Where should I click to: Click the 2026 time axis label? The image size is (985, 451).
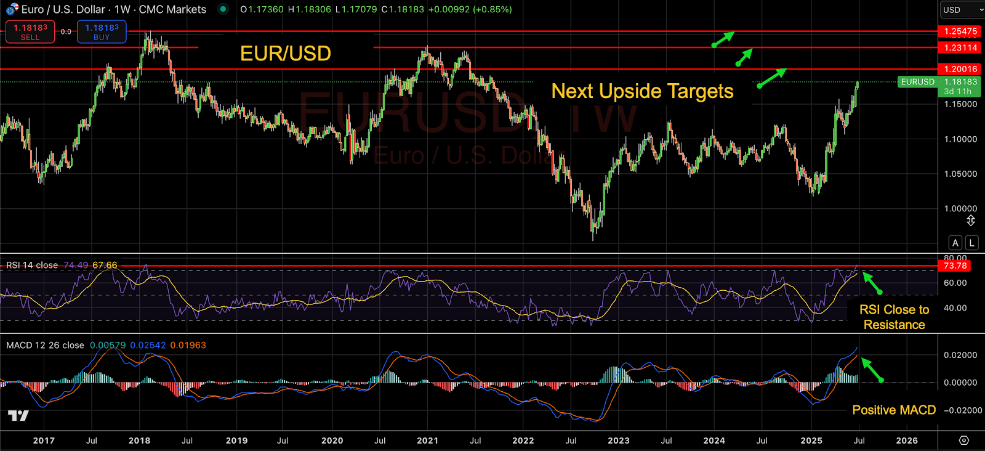(907, 441)
